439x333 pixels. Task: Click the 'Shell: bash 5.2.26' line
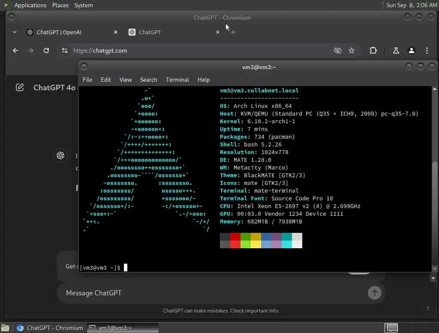pos(250,145)
